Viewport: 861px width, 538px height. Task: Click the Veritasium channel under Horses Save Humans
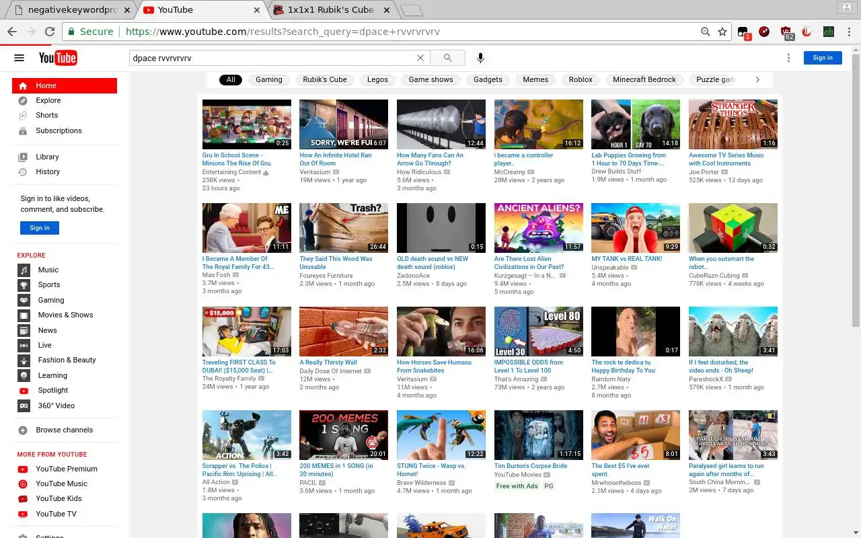tap(412, 379)
